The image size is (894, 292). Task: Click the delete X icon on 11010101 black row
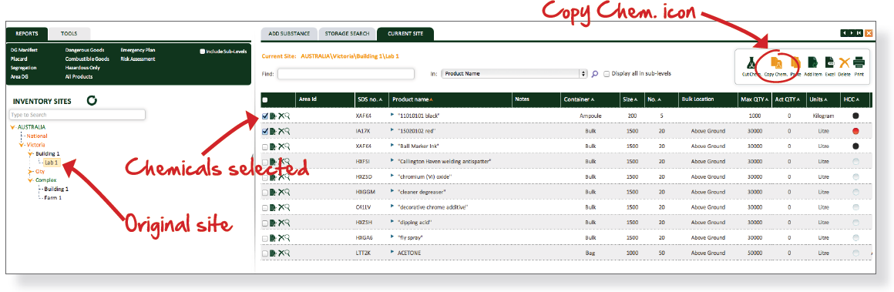pyautogui.click(x=281, y=116)
